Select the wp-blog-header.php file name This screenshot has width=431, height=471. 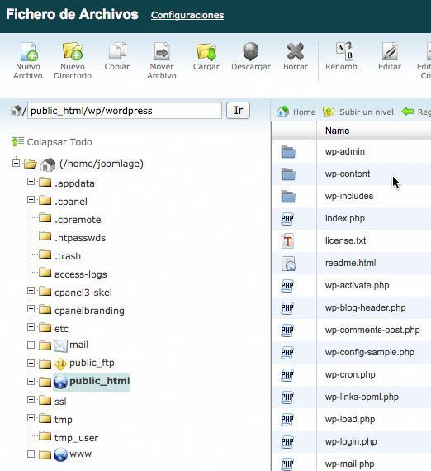pyautogui.click(x=366, y=307)
